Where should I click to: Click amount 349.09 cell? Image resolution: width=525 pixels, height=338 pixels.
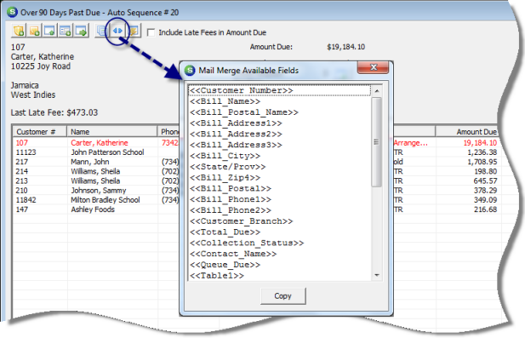point(485,200)
